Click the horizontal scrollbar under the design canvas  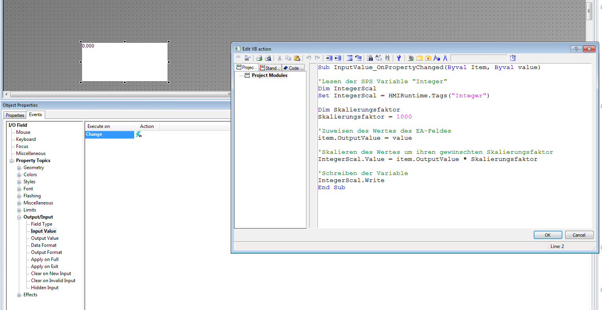(118, 95)
